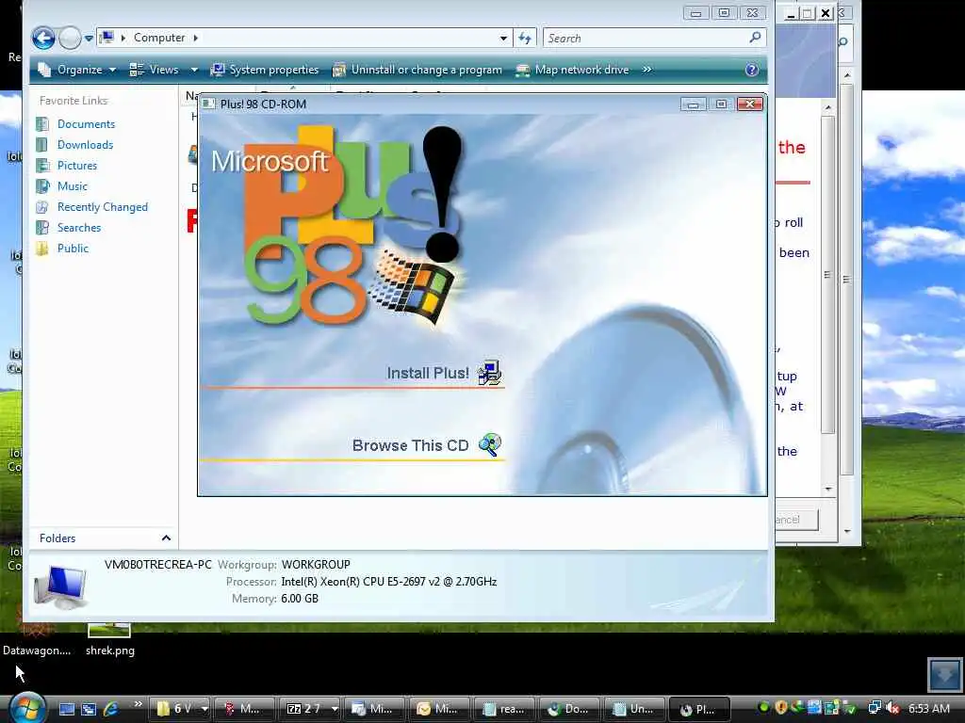Click the Computer breadcrumb in the address bar
Screen dimensions: 965x723
[x=158, y=38]
